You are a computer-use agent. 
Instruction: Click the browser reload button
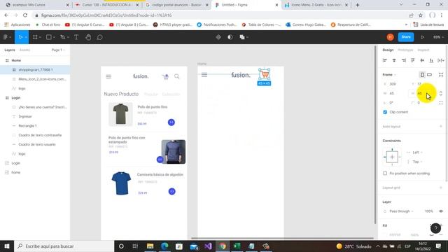point(25,15)
